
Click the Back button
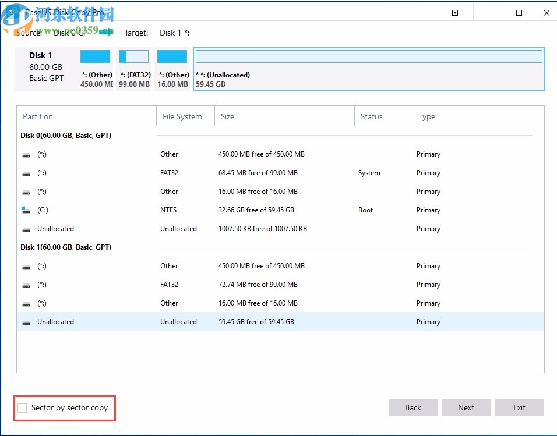[x=413, y=407]
